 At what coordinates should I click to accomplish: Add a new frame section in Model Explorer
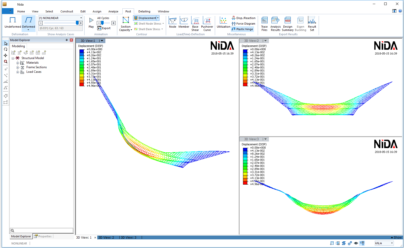[x=20, y=52]
